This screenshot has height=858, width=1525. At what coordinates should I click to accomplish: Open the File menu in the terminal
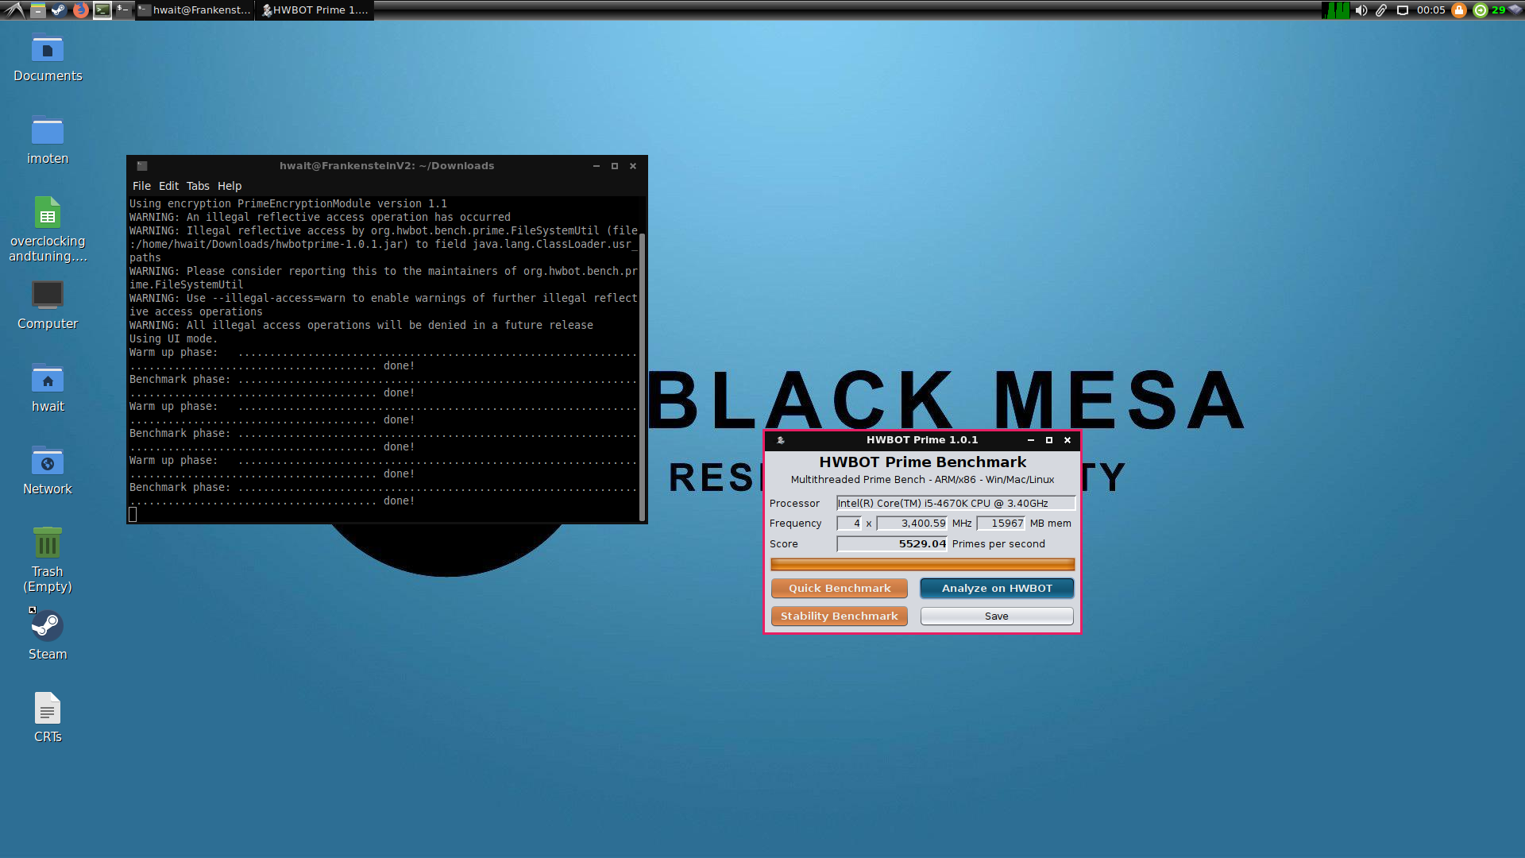pos(141,186)
